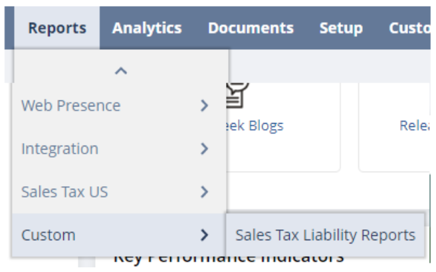Open the Analytics menu
436x272 pixels.
147,28
